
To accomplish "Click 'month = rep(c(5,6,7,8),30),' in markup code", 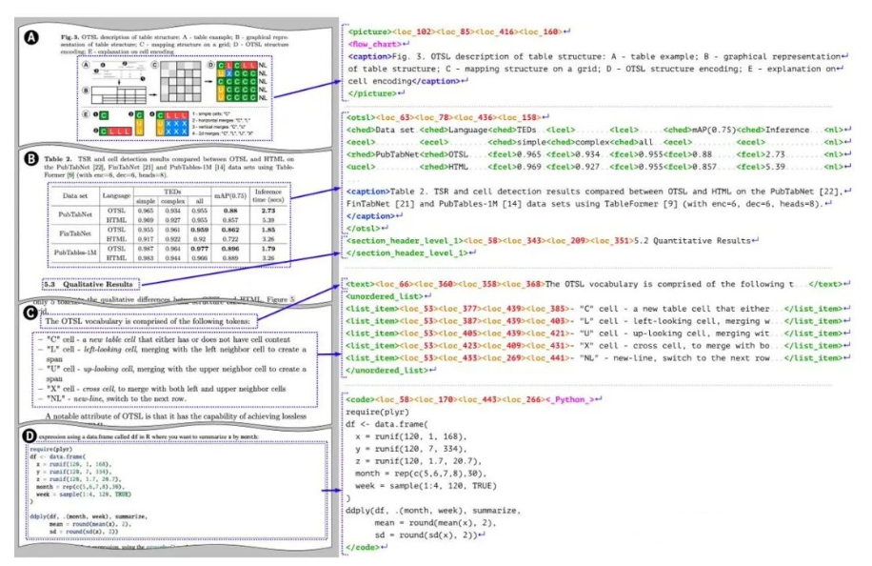I will (421, 474).
